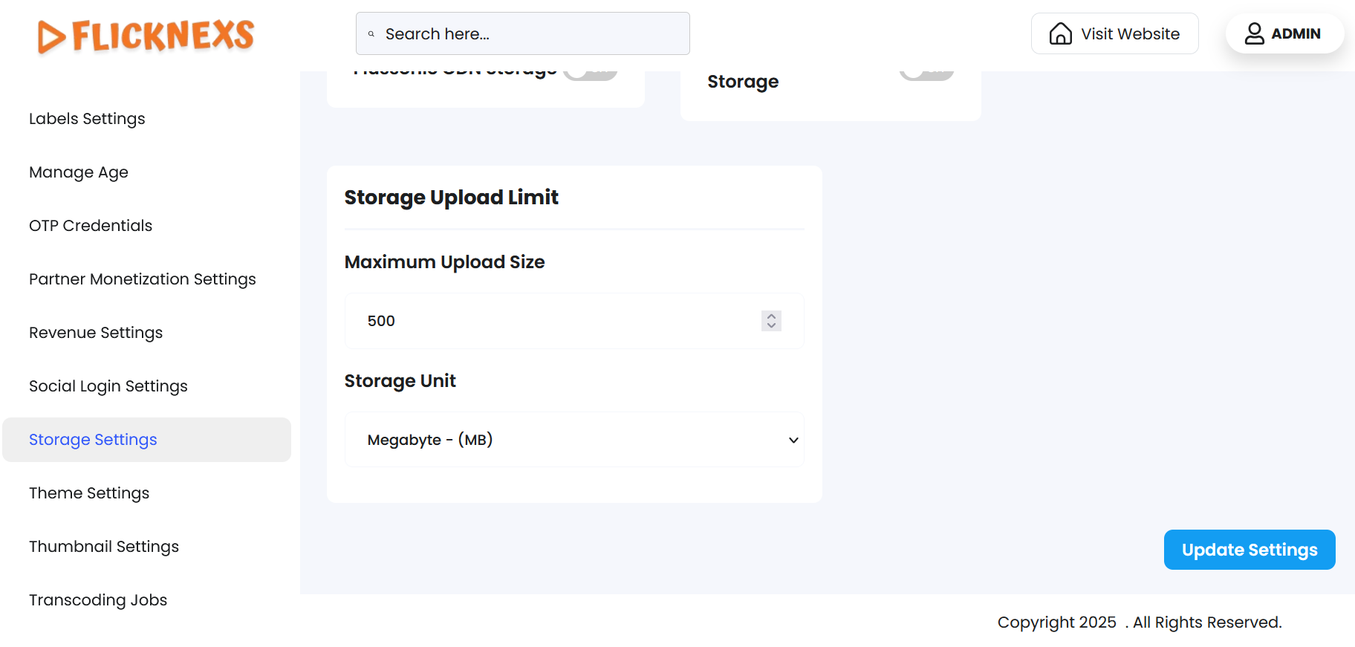This screenshot has height=647, width=1355.
Task: Open Theme Settings in sidebar
Action: (89, 493)
